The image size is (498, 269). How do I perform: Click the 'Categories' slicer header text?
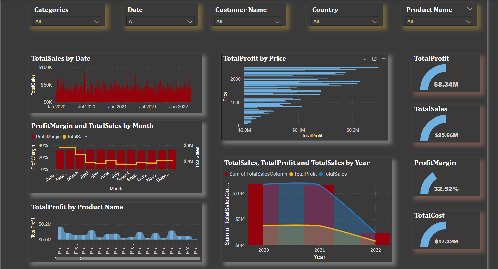click(x=51, y=10)
